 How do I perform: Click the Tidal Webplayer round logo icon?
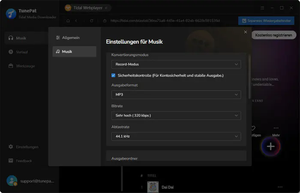pyautogui.click(x=68, y=8)
